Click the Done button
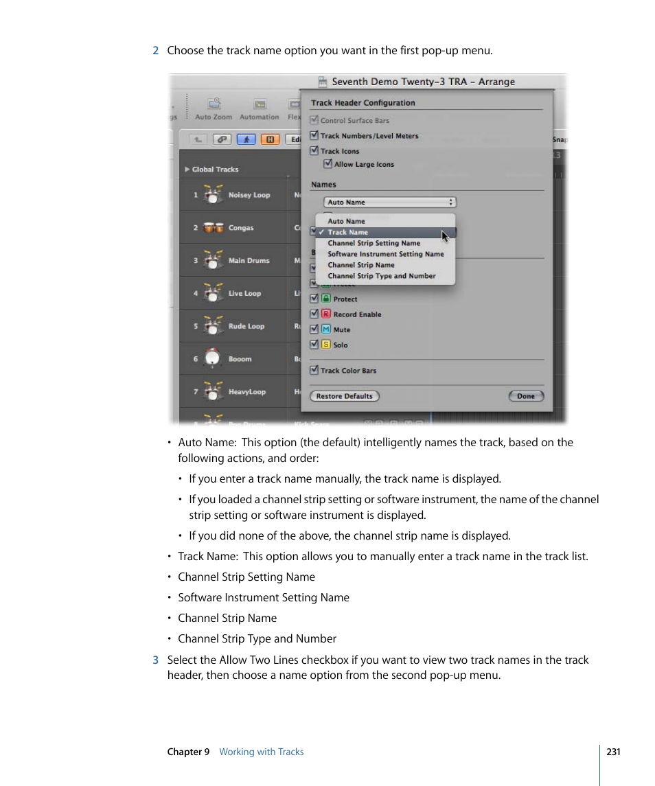Screen dimensions: 655x786 tap(526, 396)
